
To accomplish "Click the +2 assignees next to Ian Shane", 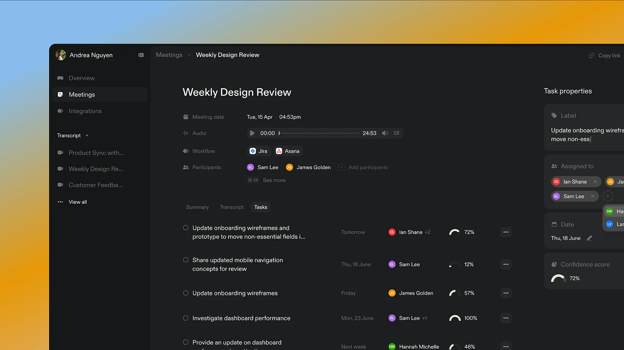I will pyautogui.click(x=428, y=232).
